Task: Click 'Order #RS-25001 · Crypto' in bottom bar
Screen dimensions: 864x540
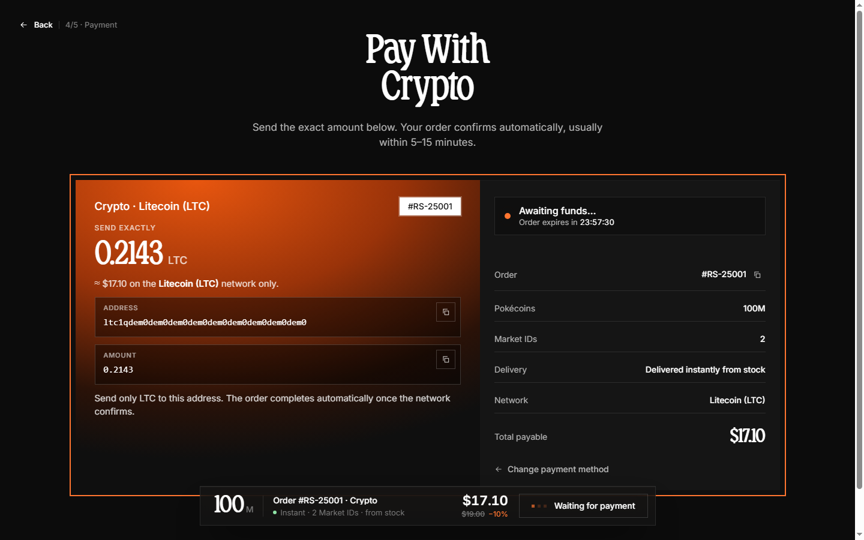Action: point(325,500)
